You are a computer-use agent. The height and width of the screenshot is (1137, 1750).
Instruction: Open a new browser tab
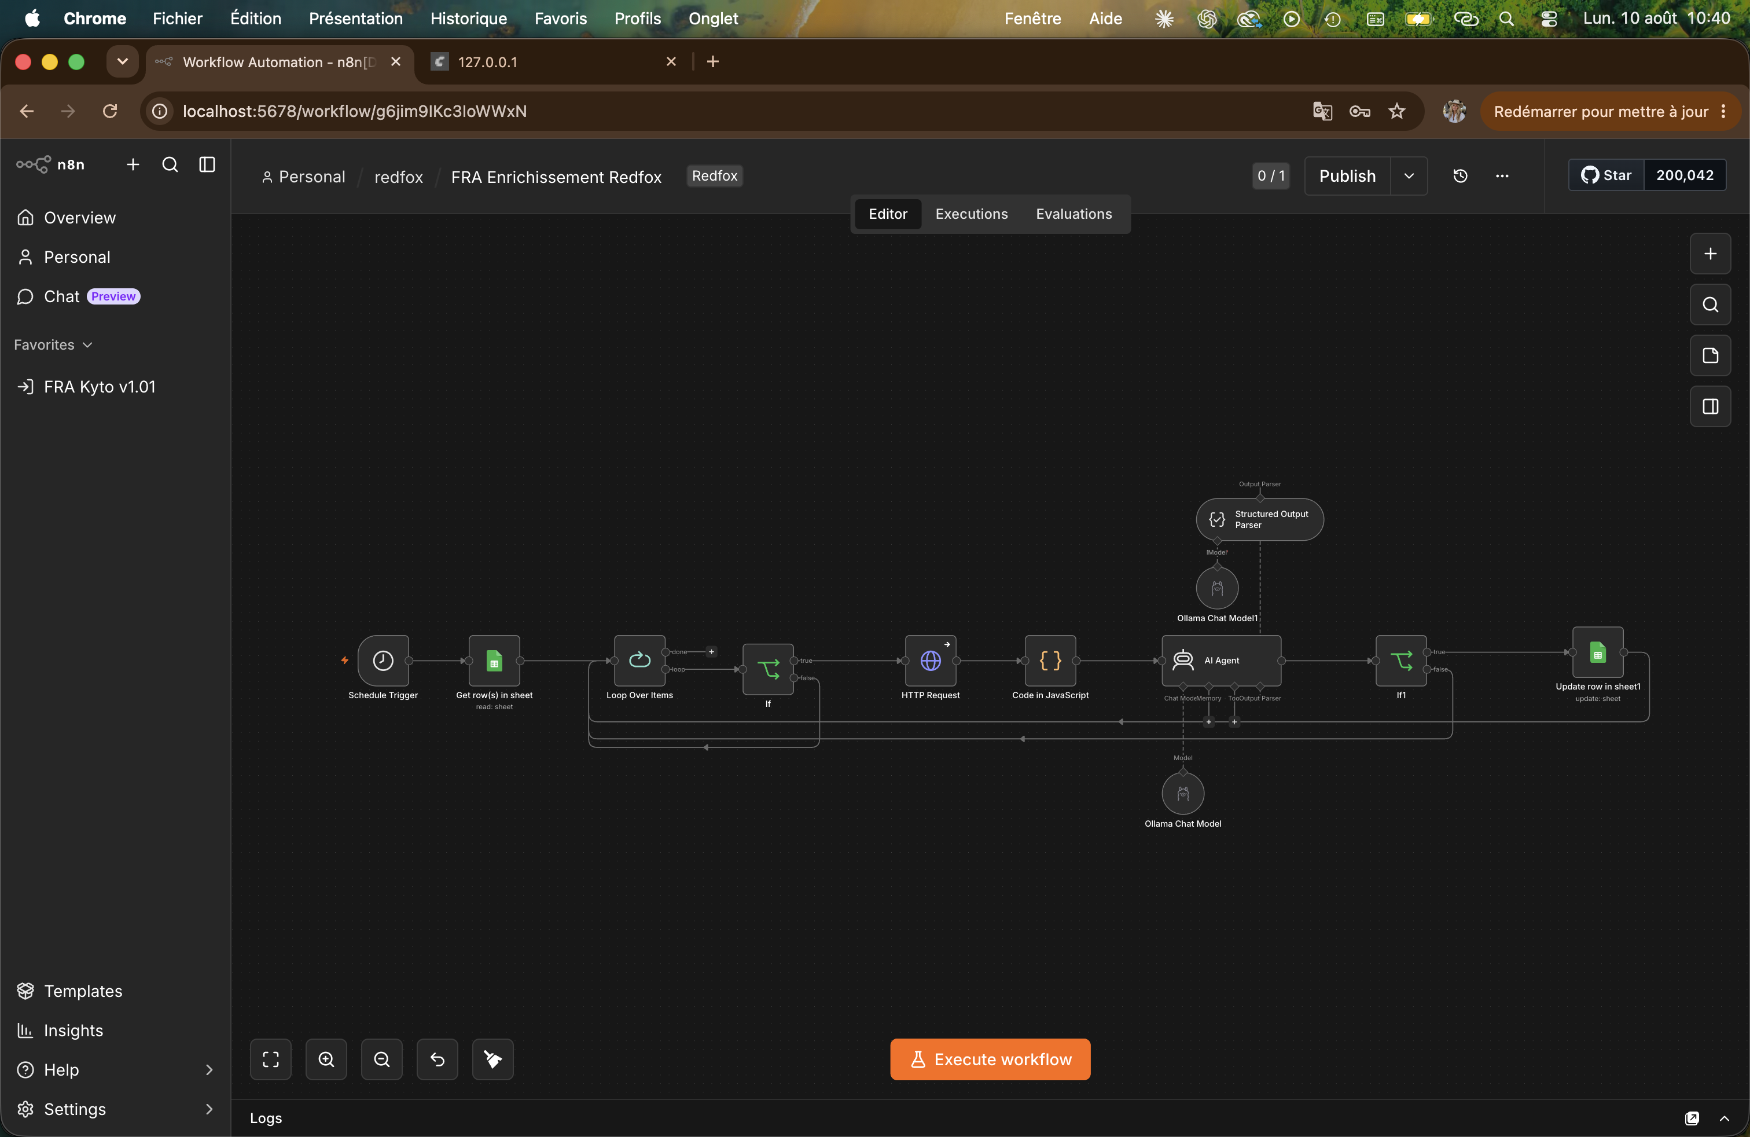click(x=712, y=62)
